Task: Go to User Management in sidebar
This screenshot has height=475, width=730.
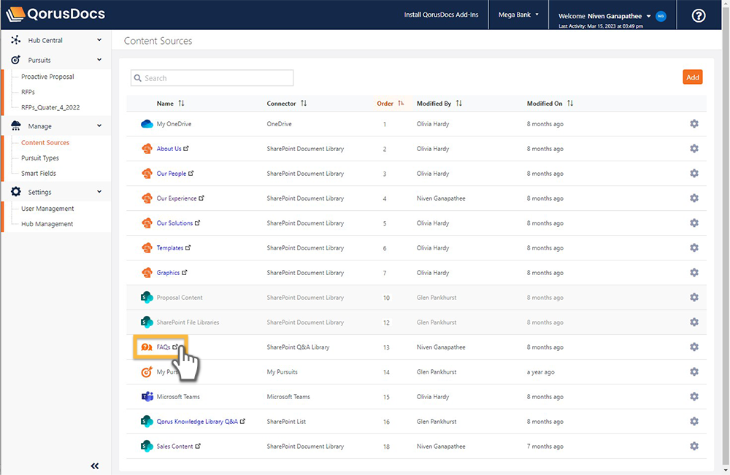Action: pyautogui.click(x=47, y=209)
